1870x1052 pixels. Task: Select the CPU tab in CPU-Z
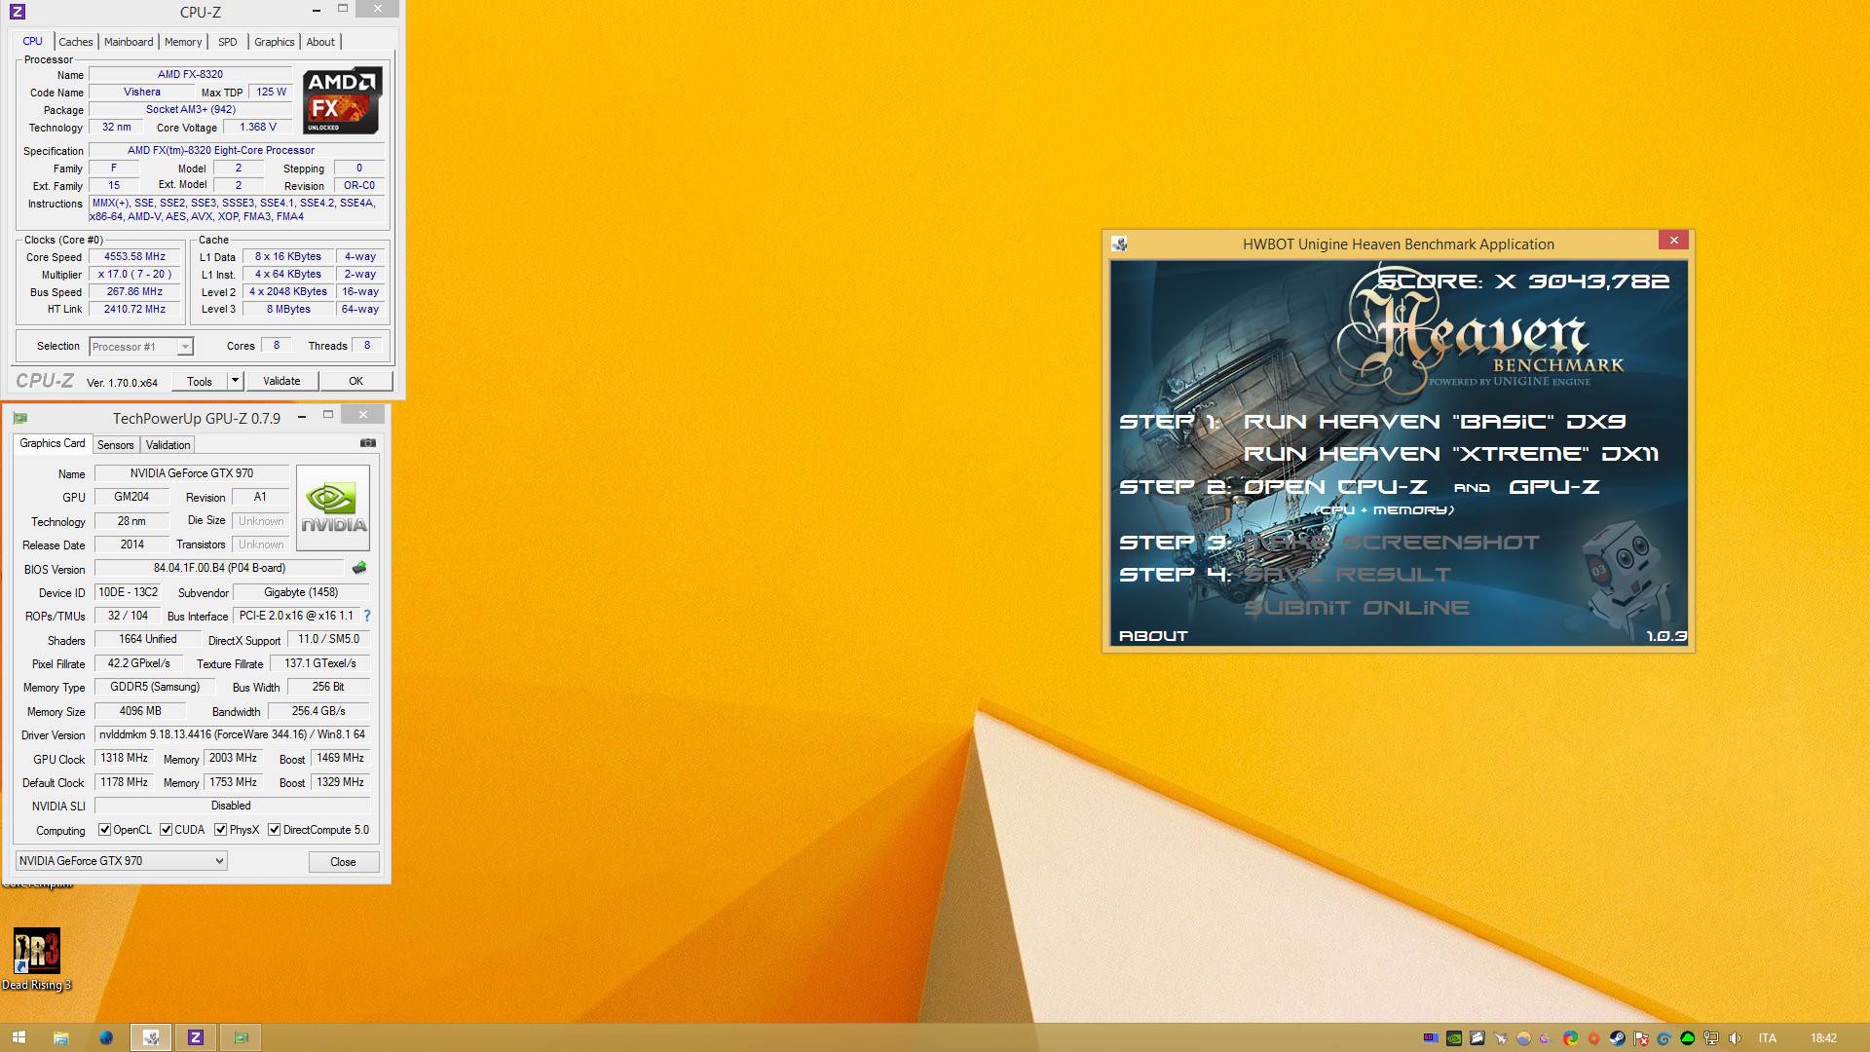pos(32,41)
